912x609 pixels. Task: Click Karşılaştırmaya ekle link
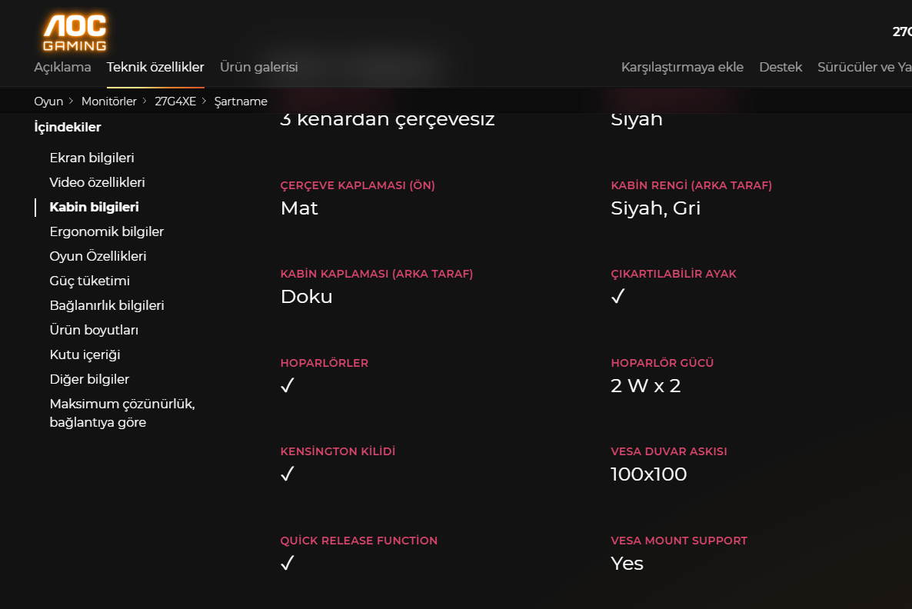(x=682, y=67)
